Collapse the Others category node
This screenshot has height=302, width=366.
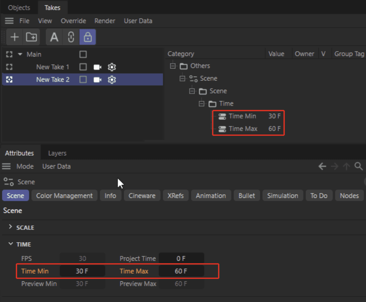(173, 66)
